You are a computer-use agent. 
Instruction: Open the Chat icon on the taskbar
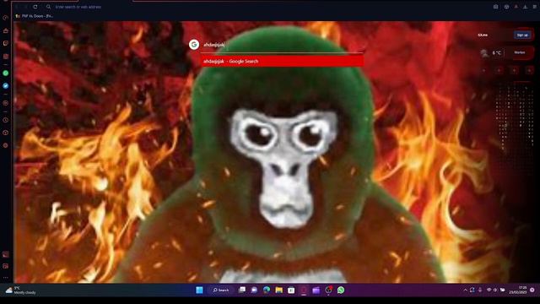(x=254, y=290)
